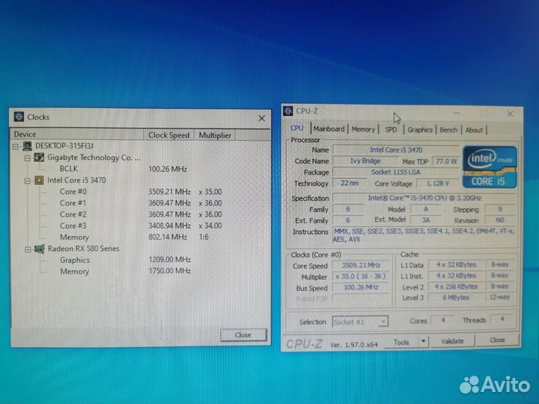Click the 1209.00 MHz graphics clock value
Viewport: 539px width, 404px height.
pyautogui.click(x=169, y=260)
